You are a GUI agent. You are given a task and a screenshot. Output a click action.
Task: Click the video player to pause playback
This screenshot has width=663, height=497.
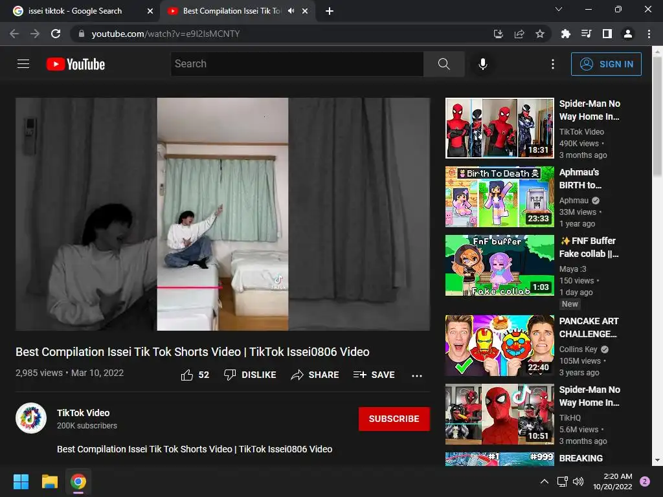[x=223, y=214]
